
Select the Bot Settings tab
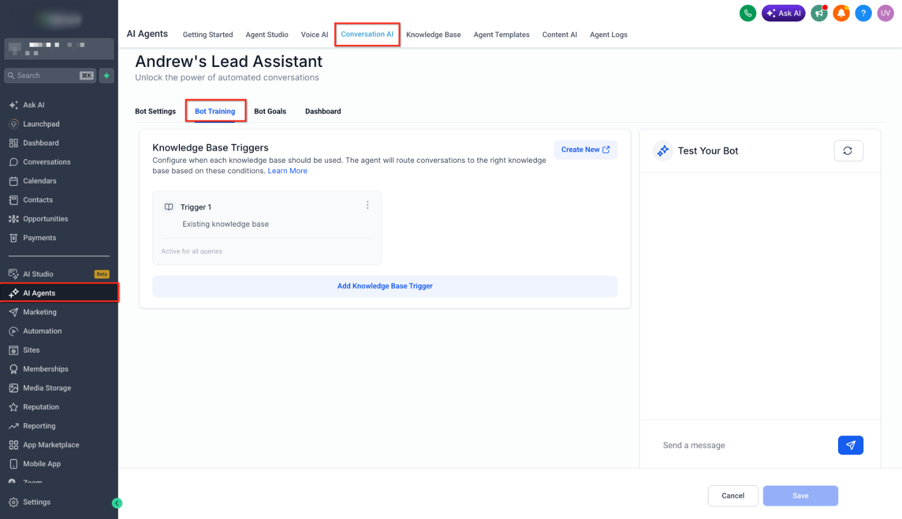pos(155,112)
